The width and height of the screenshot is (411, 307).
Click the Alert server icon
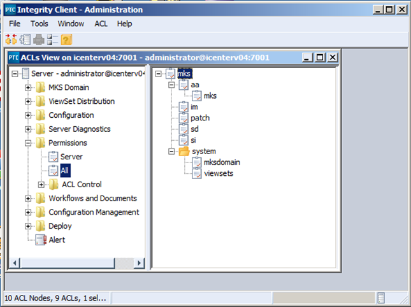41,239
